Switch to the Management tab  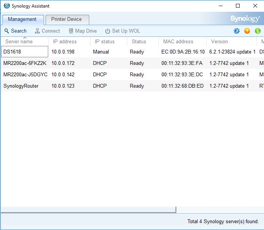pos(23,19)
